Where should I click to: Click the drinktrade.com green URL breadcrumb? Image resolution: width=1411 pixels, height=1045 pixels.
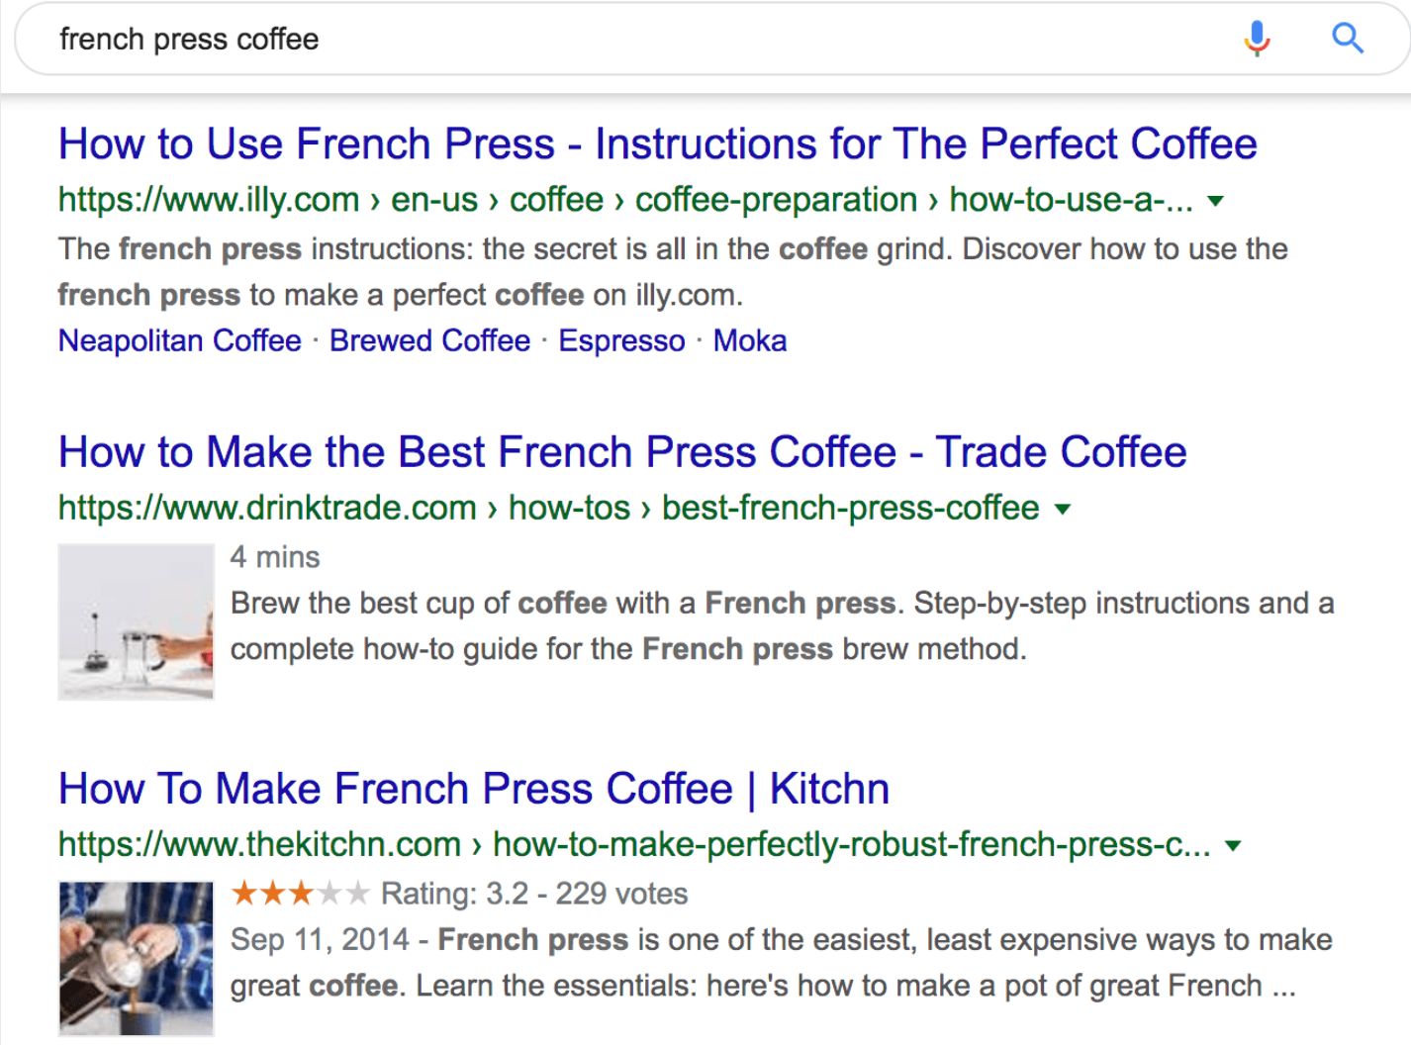click(x=549, y=508)
